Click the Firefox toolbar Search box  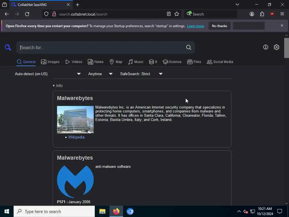pos(211,14)
